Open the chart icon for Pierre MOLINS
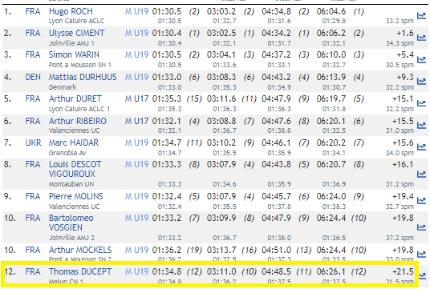Screen dimensions: 430x289 421,201
